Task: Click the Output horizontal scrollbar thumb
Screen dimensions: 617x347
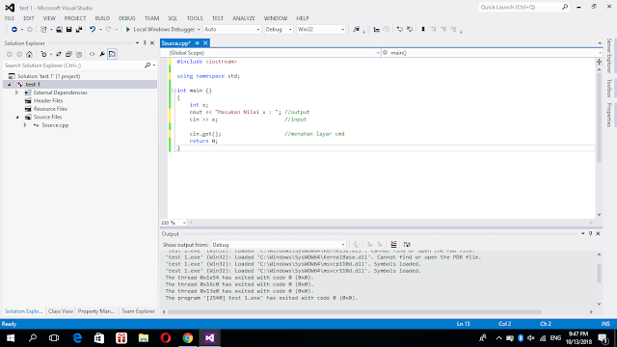Action: (x=355, y=312)
